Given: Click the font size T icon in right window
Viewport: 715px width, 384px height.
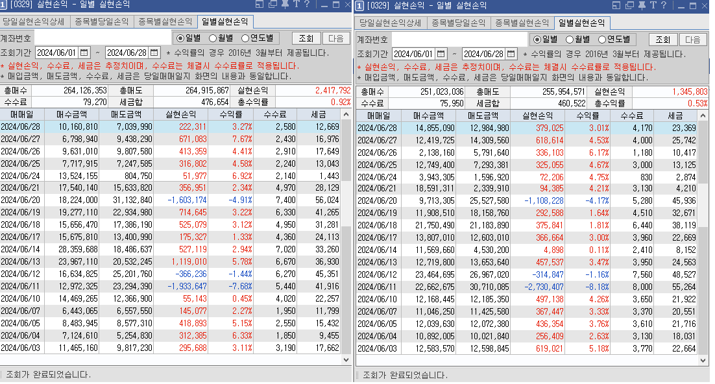Looking at the screenshot, I should coord(653,5).
